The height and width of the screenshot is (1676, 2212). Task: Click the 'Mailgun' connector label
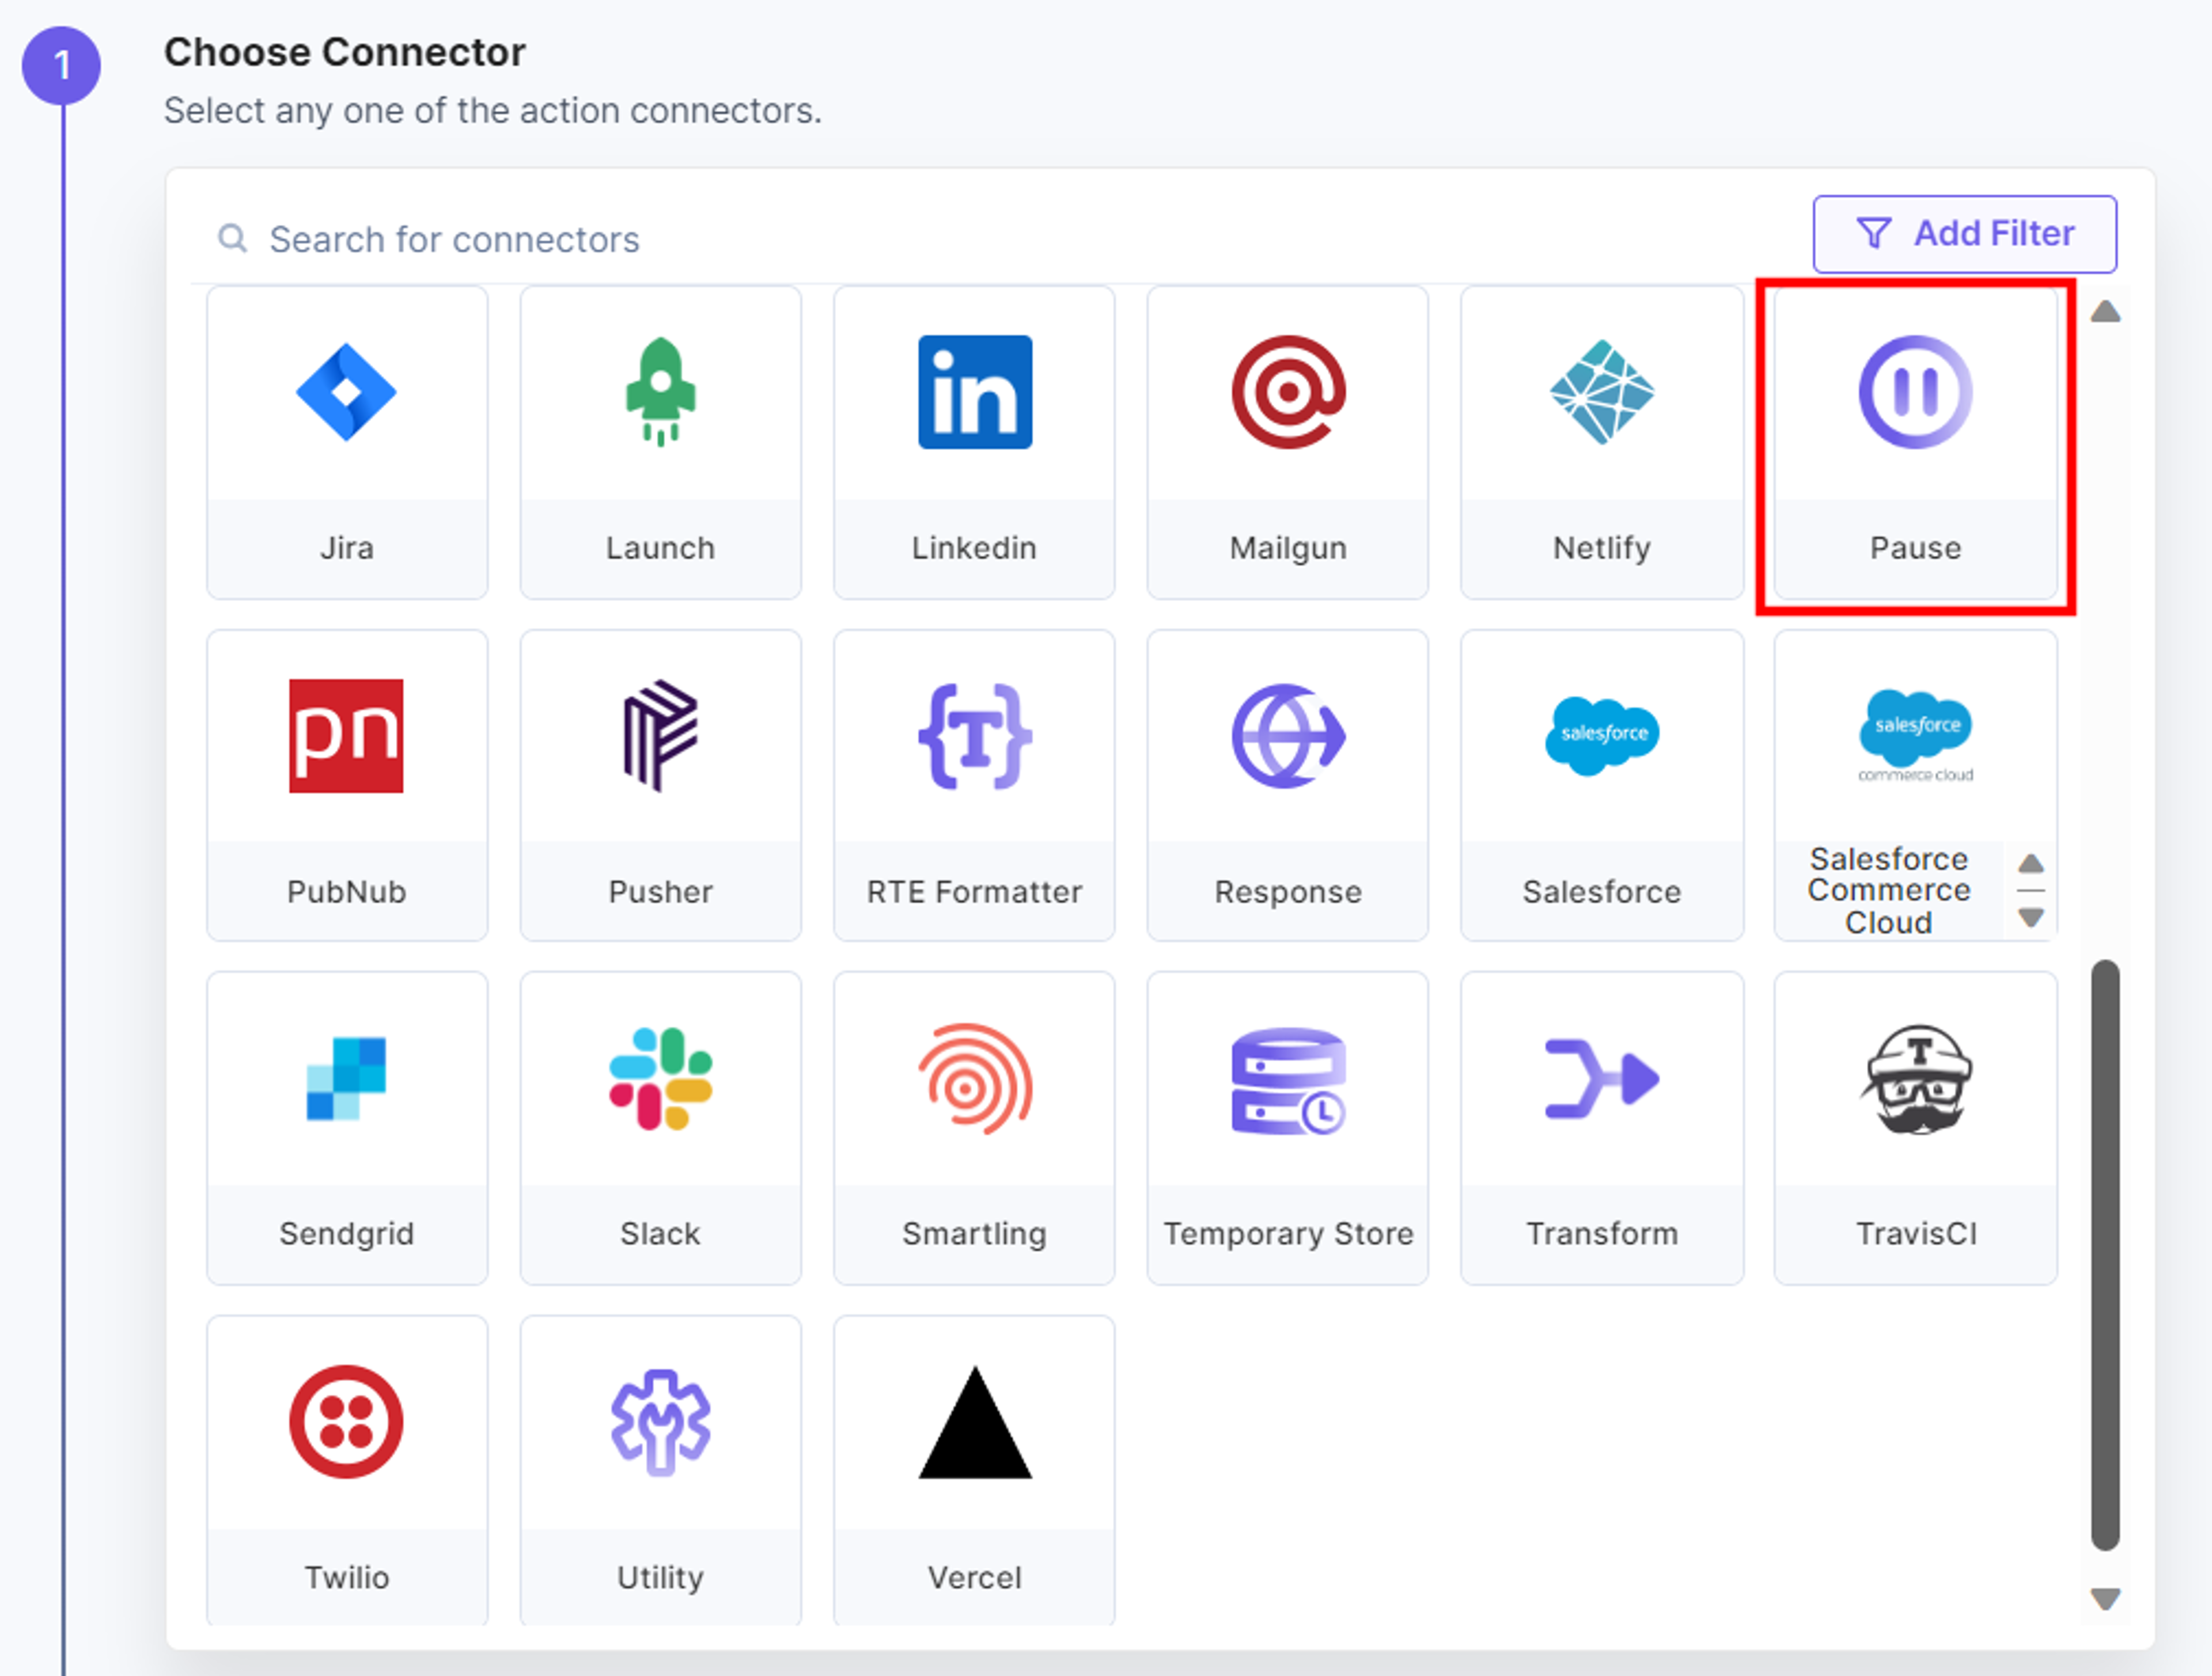1288,548
